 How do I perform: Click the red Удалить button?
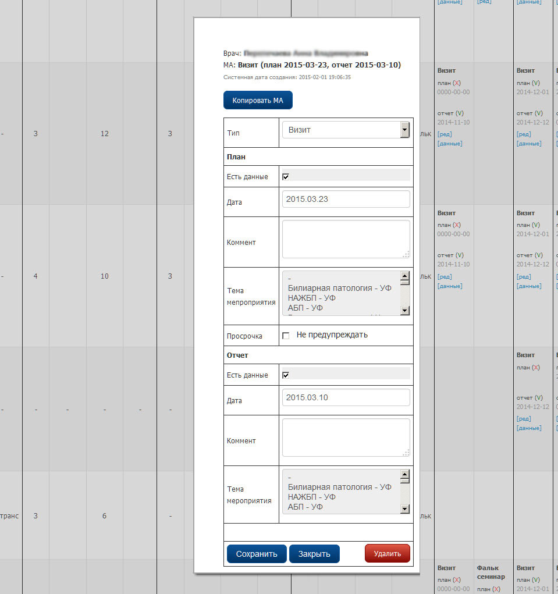(x=387, y=553)
